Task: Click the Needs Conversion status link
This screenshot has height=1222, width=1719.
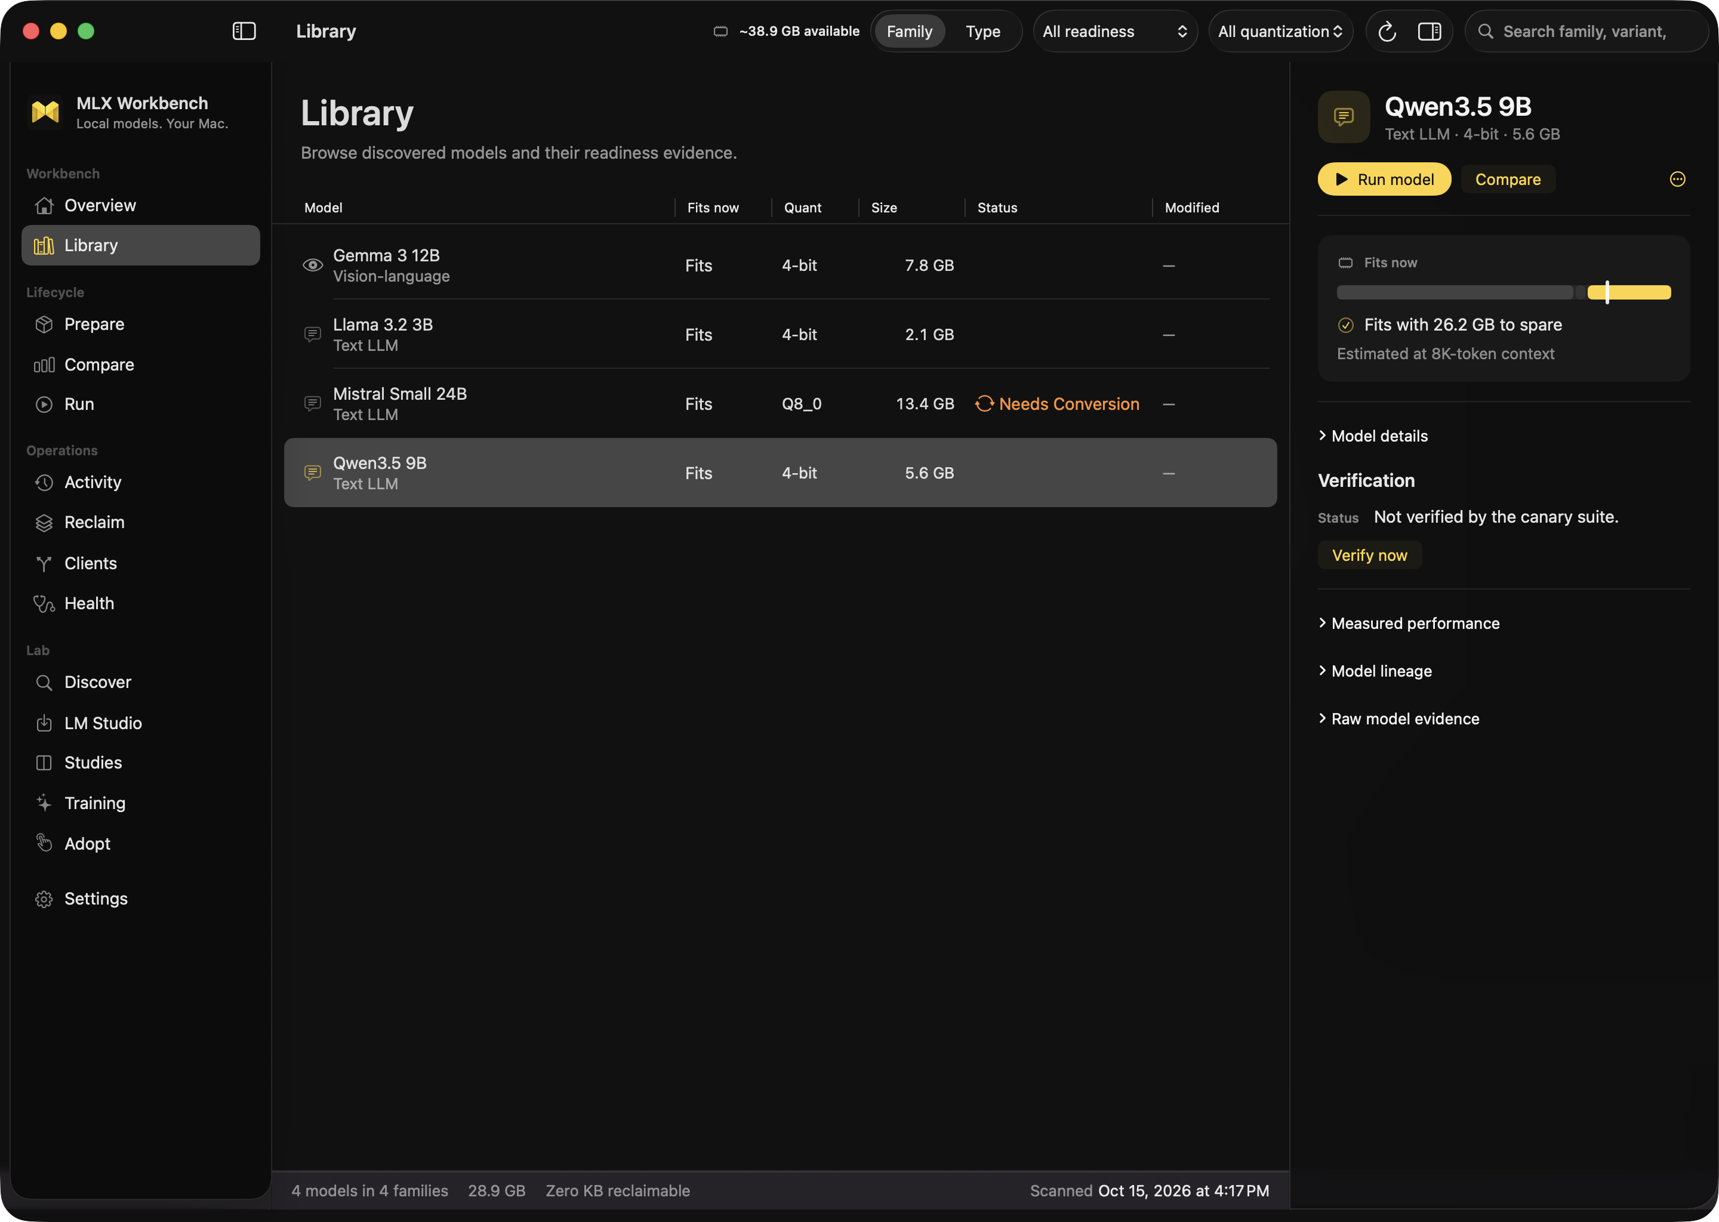Action: pos(1058,404)
